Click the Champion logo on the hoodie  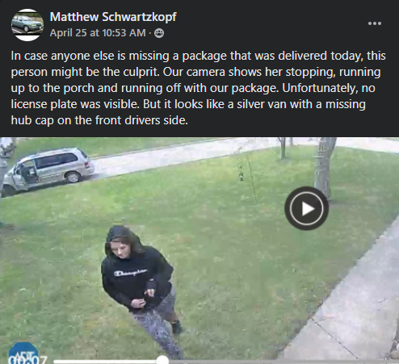pyautogui.click(x=131, y=272)
